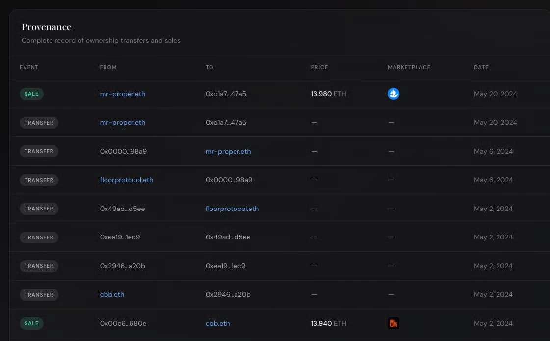
Task: Click the SALE badge on the bottom row
Action: (x=31, y=323)
